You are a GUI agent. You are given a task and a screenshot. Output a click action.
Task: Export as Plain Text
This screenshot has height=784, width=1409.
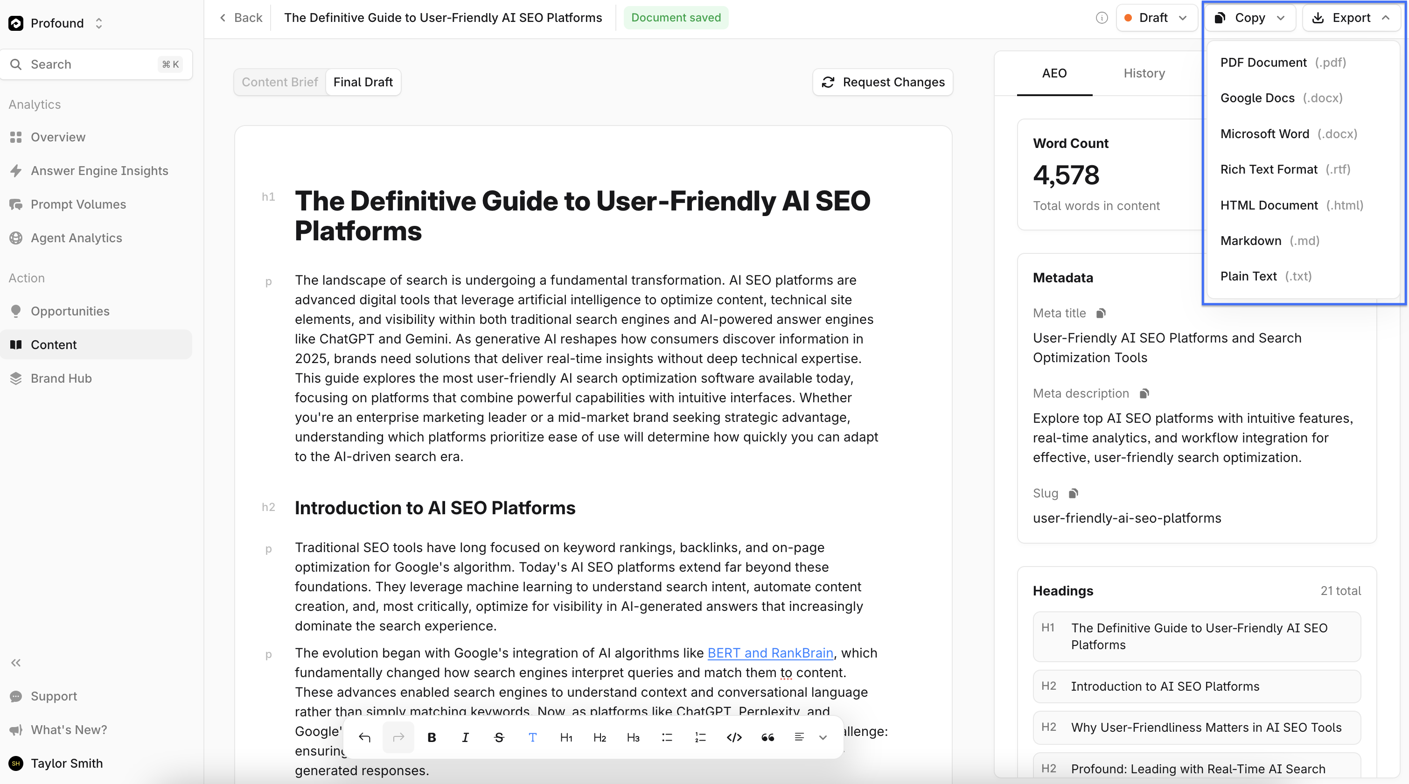click(x=1303, y=276)
